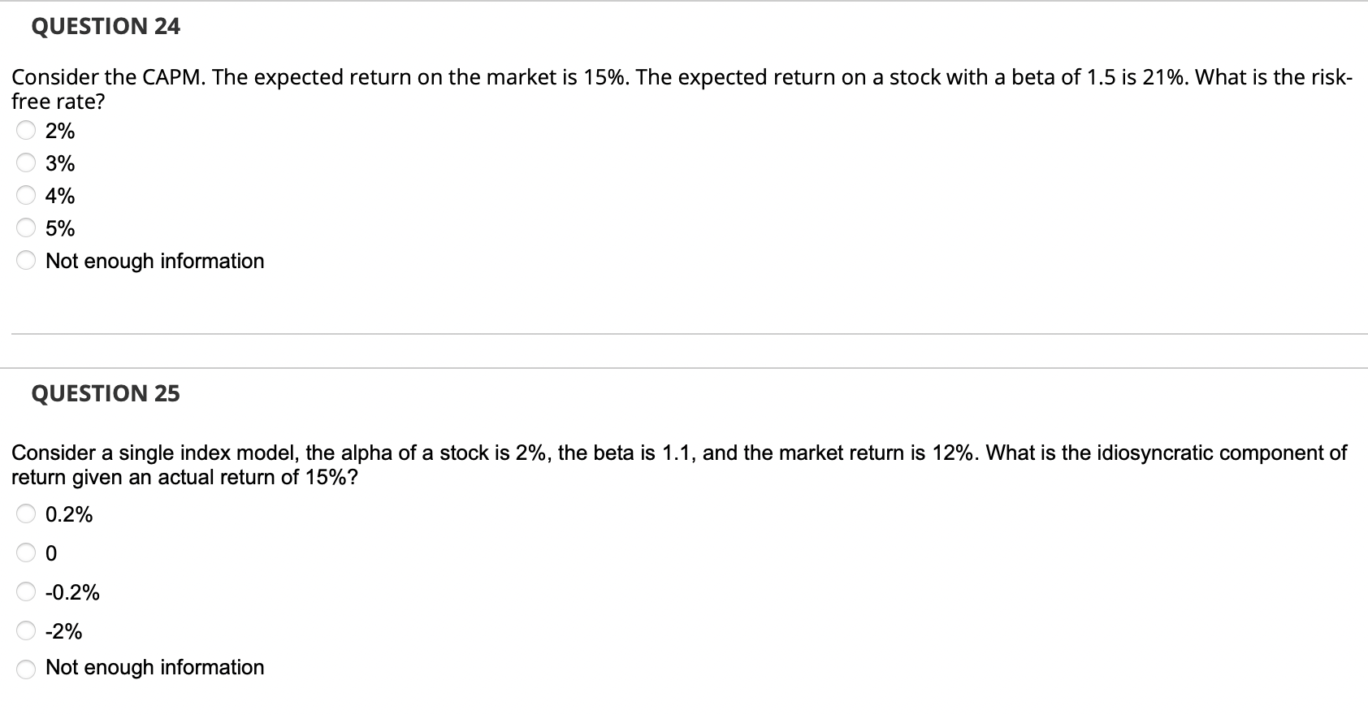This screenshot has width=1368, height=715.
Task: Select the 0 answer for Question 25
Action: click(27, 552)
